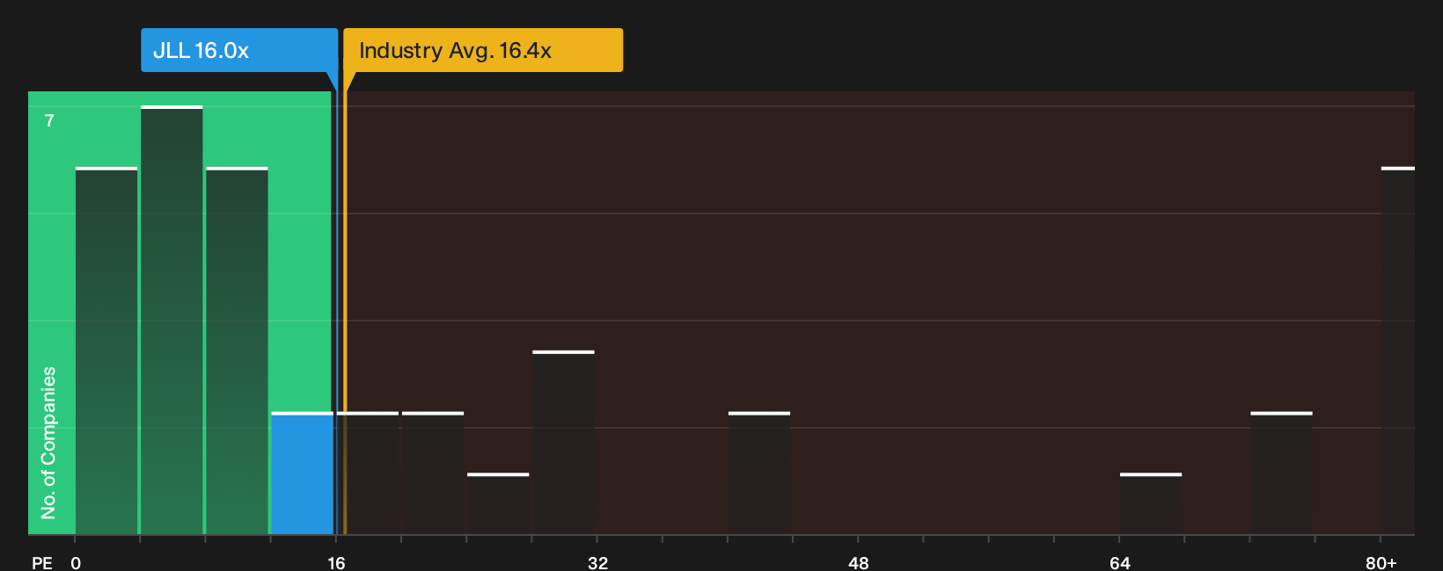Click the y-axis value 7
Screen dimensions: 1443x571
tap(49, 120)
